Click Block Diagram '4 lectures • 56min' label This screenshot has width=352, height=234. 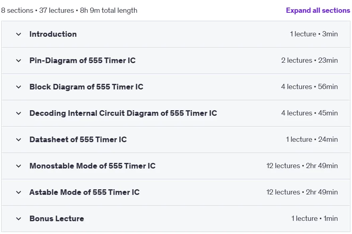click(x=309, y=87)
